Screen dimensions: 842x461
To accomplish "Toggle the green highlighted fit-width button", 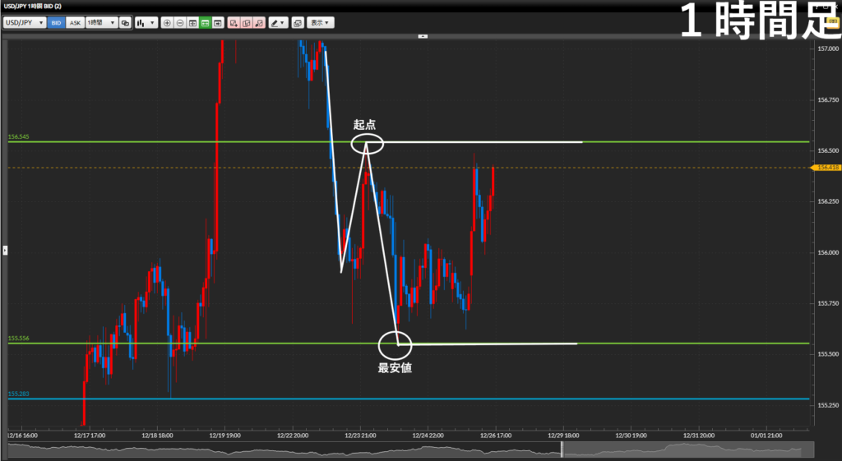I will pyautogui.click(x=205, y=23).
